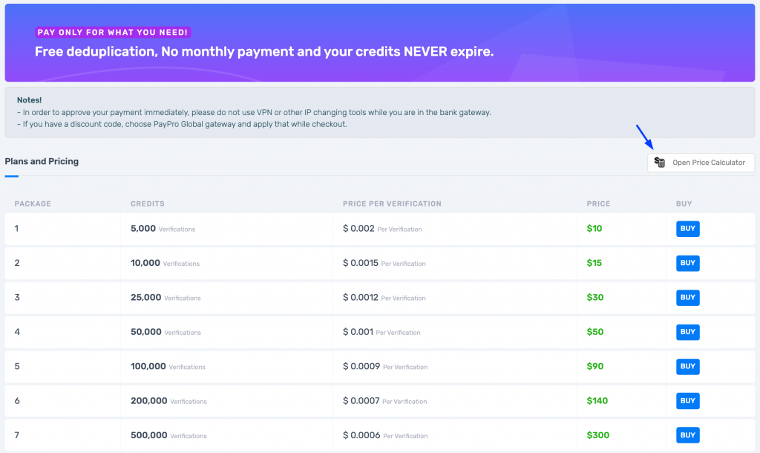This screenshot has width=760, height=453.
Task: Select the 200,000 Verifications credits cell
Action: coord(168,401)
